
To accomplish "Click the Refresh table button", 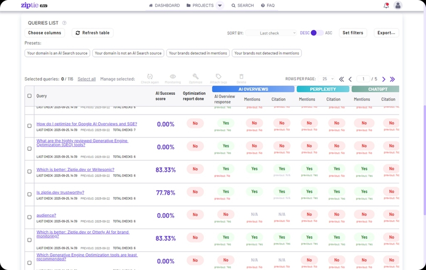I will (x=93, y=33).
